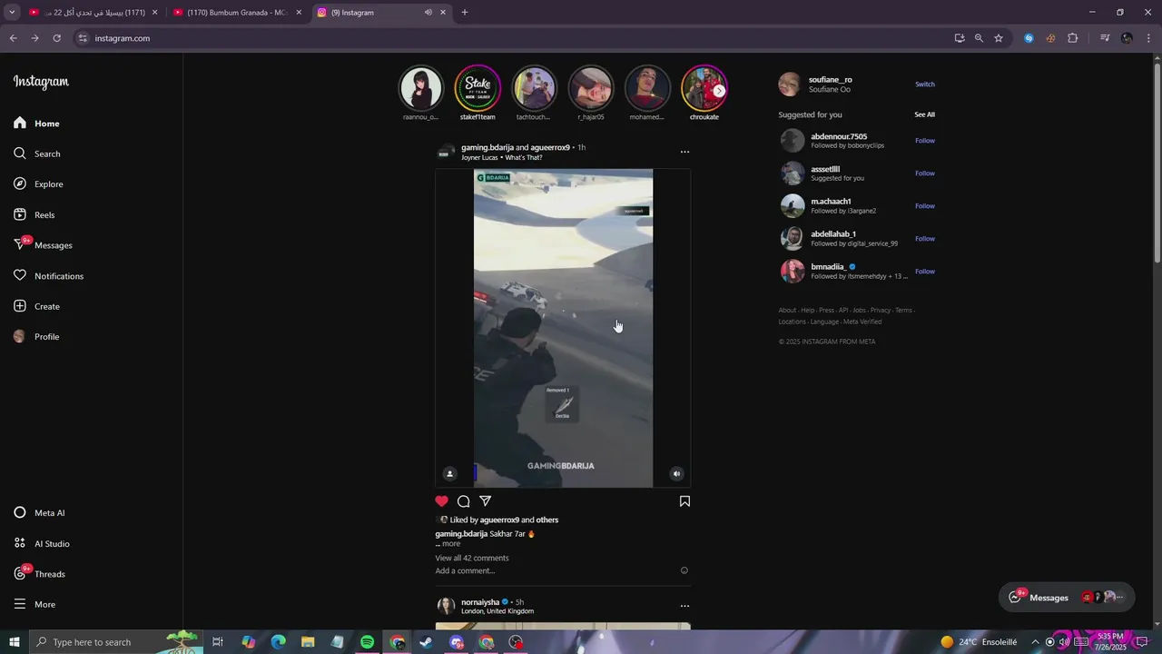This screenshot has height=654, width=1162.
Task: Open Reels in the sidebar
Action: pos(34,215)
